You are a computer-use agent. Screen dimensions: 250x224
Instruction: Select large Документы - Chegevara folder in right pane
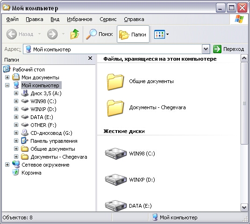(x=115, y=108)
